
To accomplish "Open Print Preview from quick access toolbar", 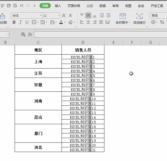I will 15,6.
